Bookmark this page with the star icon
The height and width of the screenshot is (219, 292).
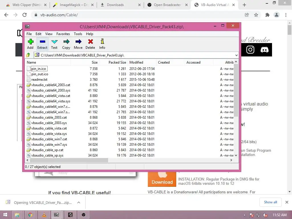pos(256,15)
